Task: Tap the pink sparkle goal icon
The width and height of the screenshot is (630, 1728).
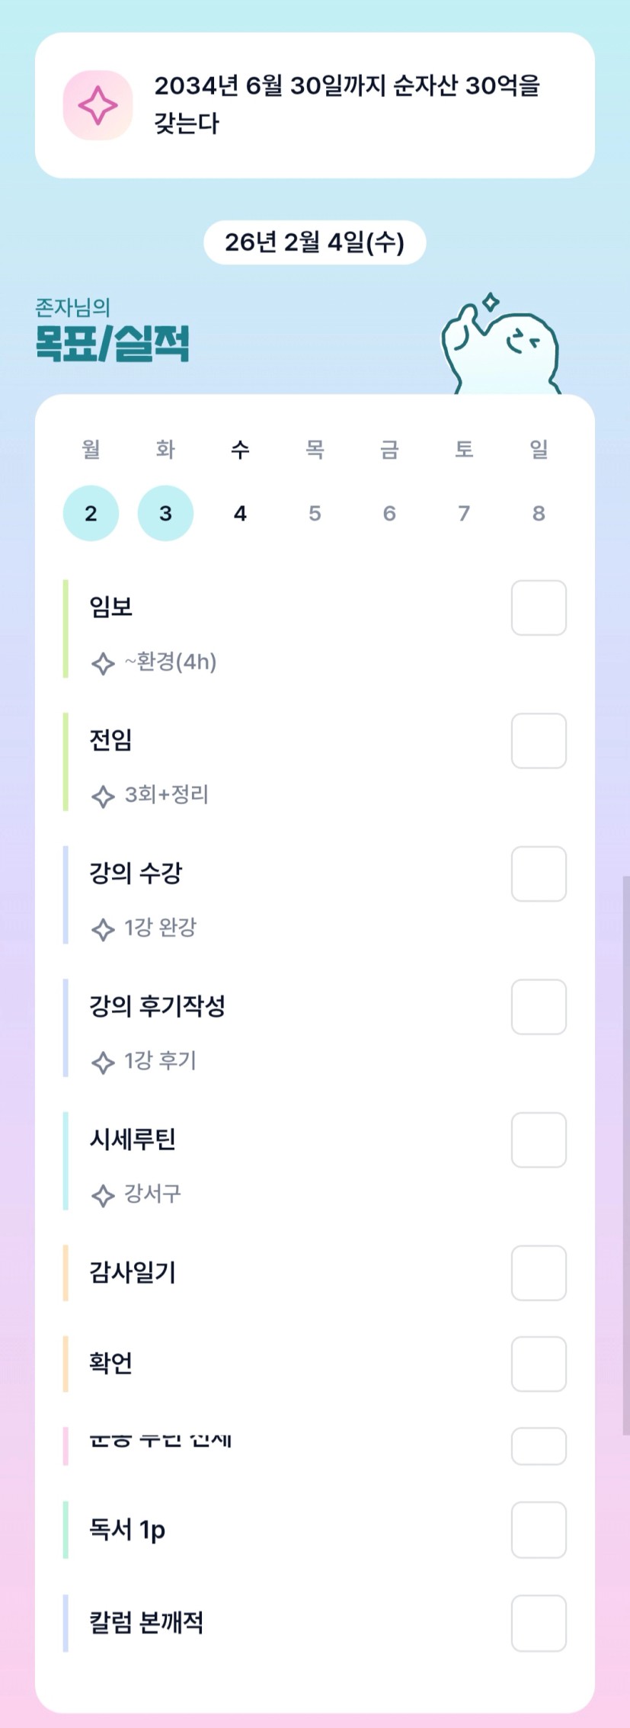Action: coord(98,105)
